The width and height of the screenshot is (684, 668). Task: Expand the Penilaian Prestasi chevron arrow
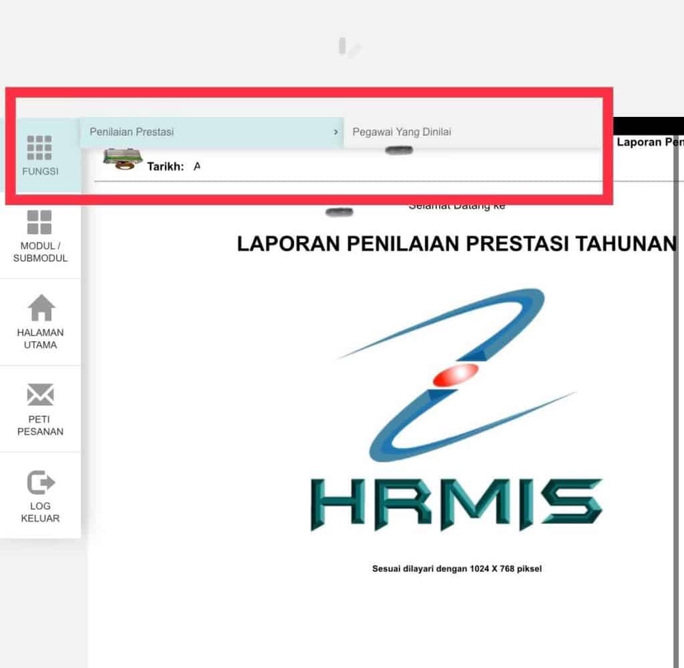(336, 132)
